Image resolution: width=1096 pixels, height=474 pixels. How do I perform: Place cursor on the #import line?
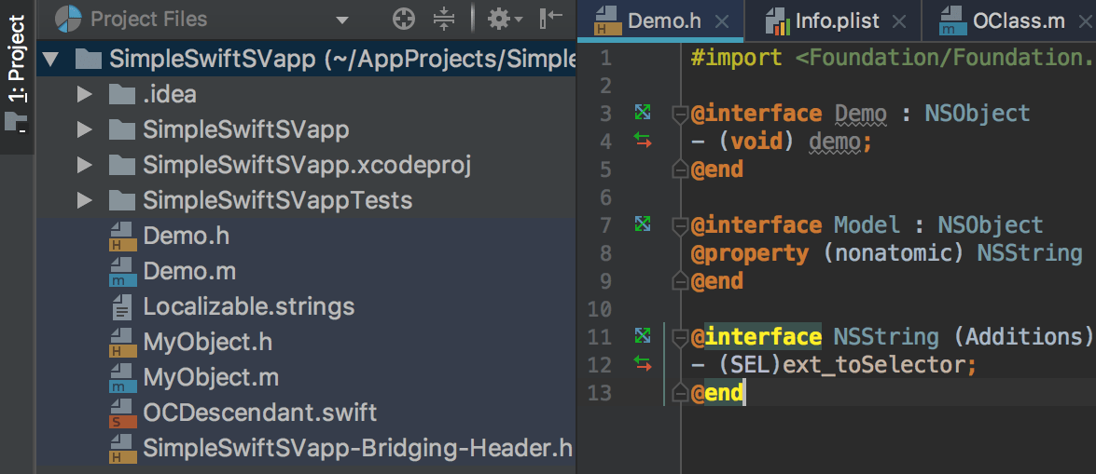(x=893, y=58)
